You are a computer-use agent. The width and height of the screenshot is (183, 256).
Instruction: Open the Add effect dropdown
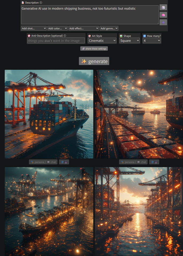(84, 28)
